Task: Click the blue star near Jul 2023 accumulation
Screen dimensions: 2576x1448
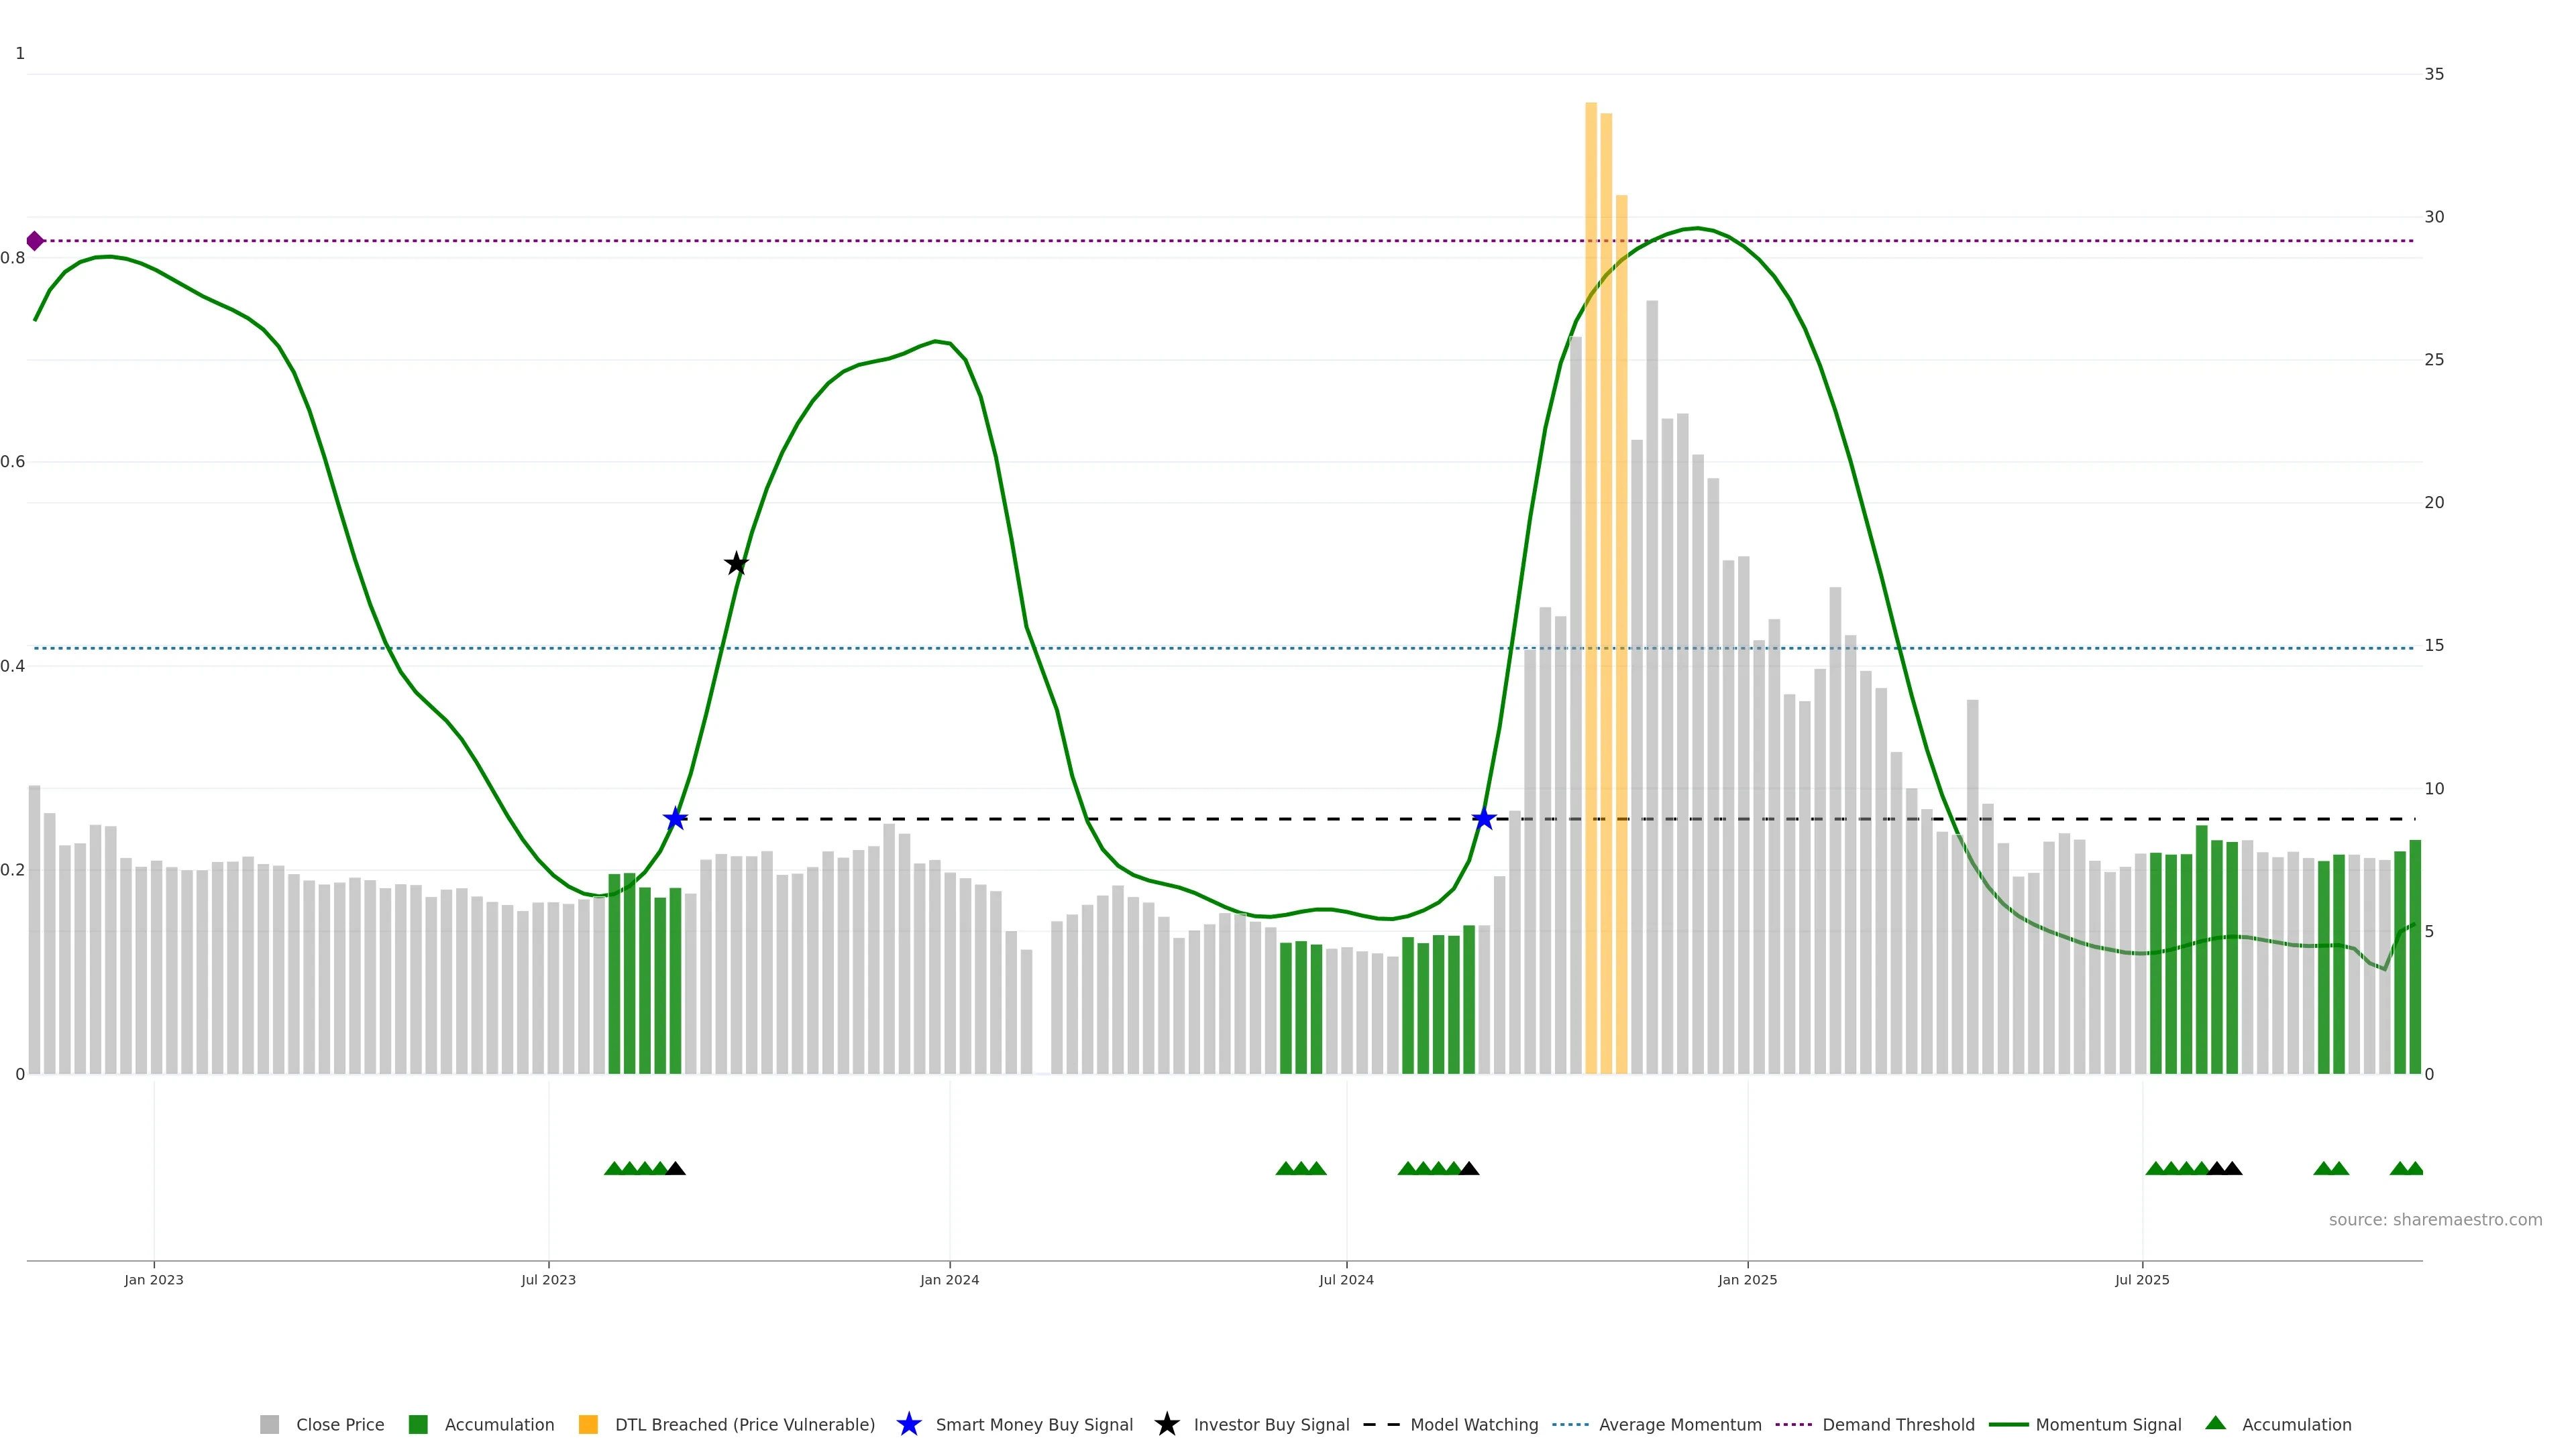Action: pos(675,819)
